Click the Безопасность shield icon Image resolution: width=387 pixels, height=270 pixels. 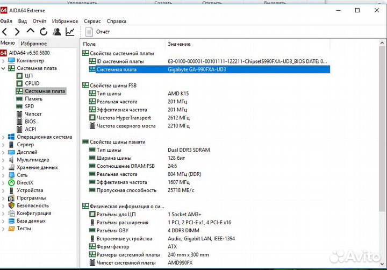click(11, 205)
